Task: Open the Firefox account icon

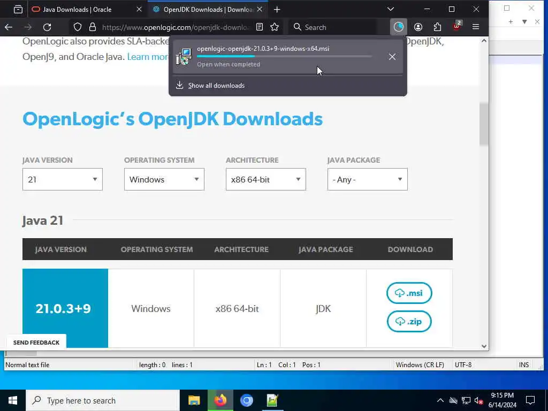Action: [x=418, y=27]
